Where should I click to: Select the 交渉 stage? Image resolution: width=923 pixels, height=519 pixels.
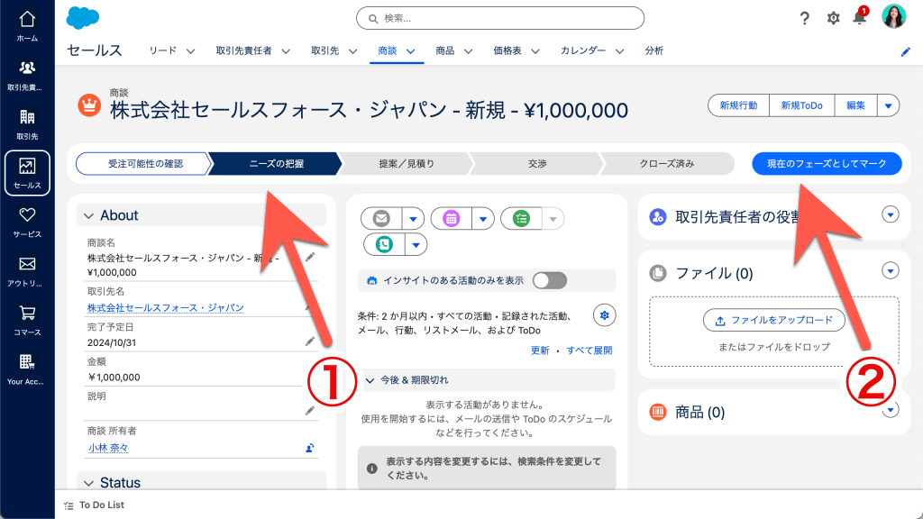pos(537,164)
